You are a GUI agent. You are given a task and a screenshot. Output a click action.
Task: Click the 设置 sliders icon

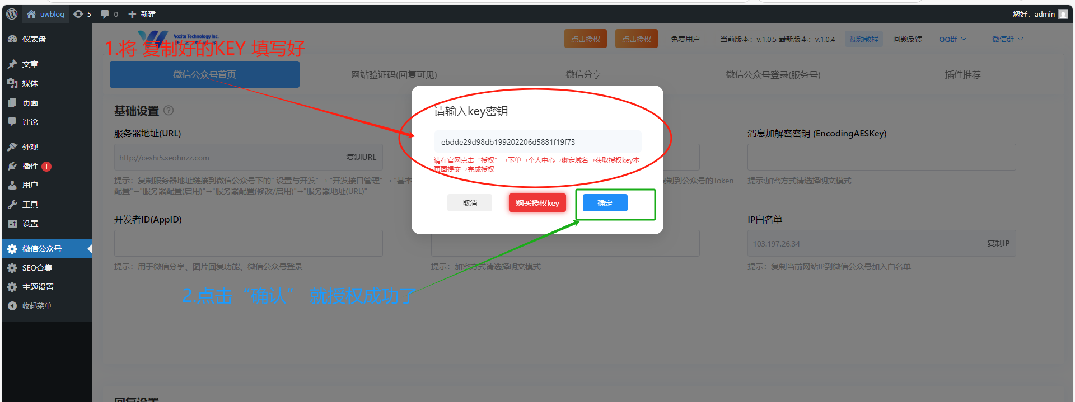tap(12, 224)
